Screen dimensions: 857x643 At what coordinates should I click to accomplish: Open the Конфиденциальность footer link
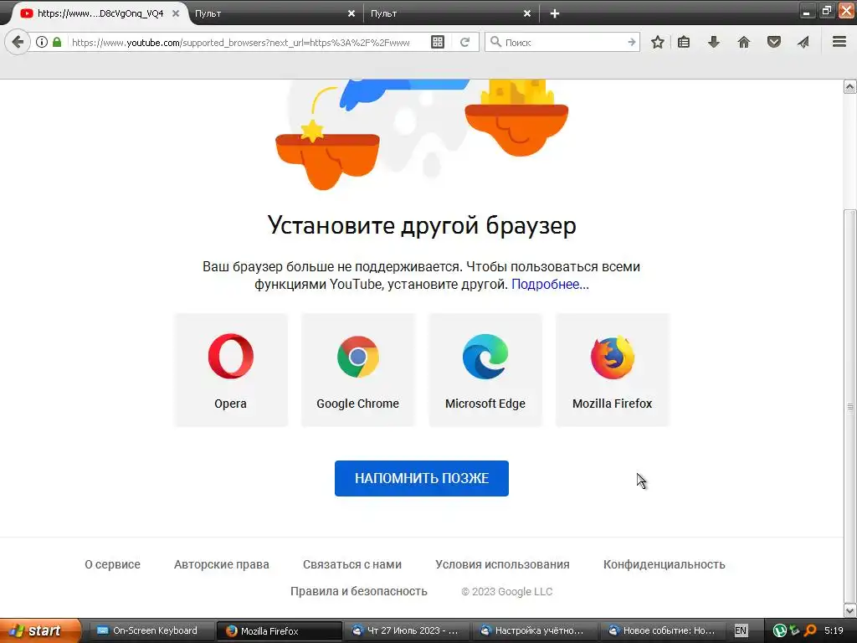664,564
